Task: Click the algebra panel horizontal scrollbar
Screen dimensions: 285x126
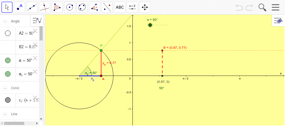Action: (x=14, y=123)
